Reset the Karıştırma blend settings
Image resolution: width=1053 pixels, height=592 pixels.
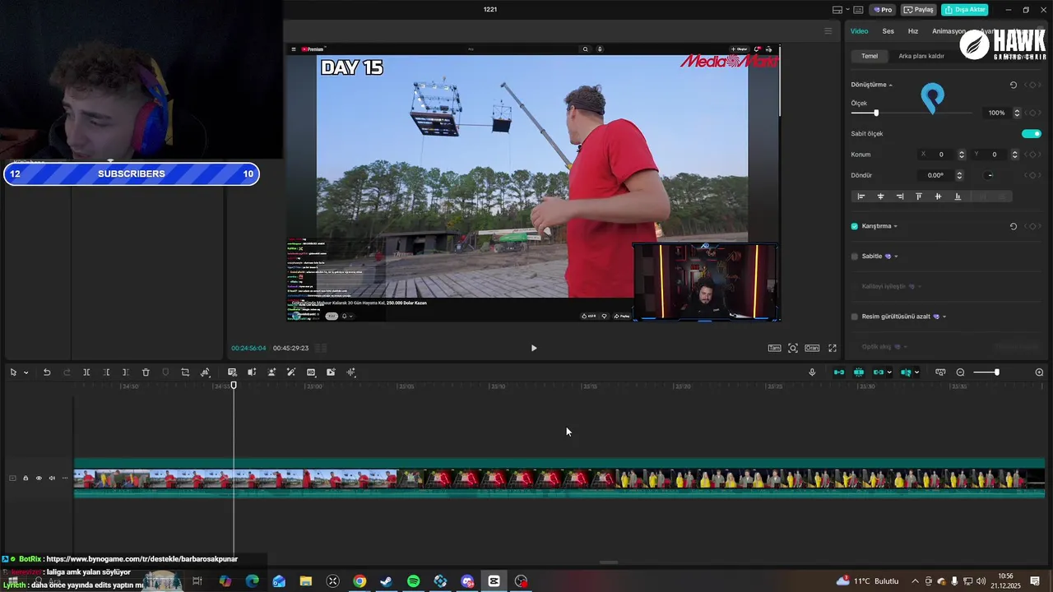(x=1013, y=226)
